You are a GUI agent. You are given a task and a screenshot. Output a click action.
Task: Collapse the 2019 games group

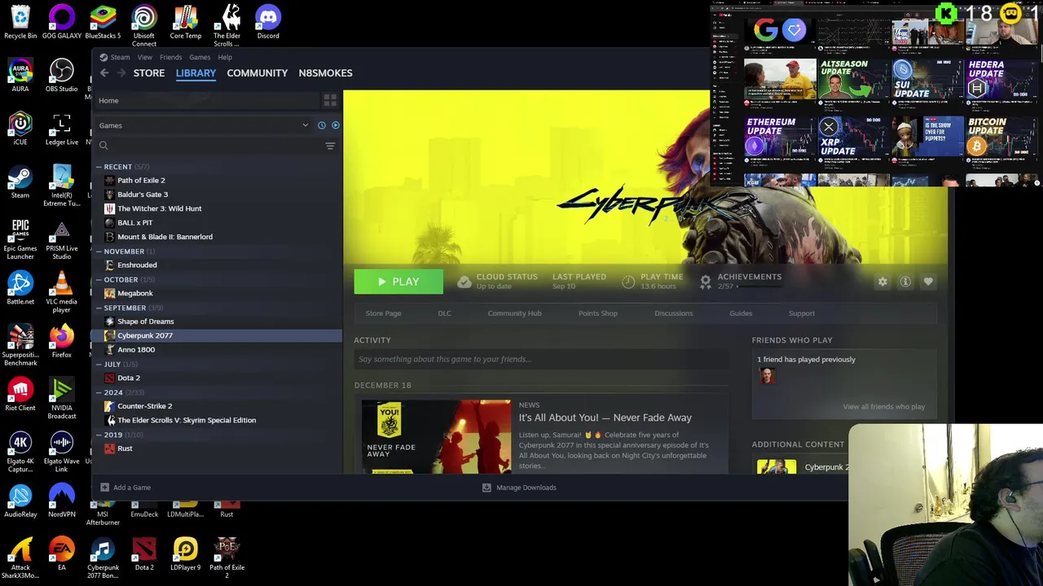99,435
